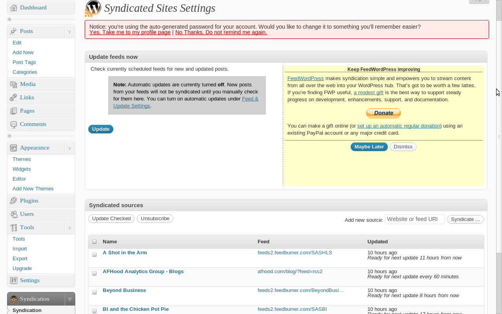Click the Users icon in sidebar

click(x=14, y=214)
